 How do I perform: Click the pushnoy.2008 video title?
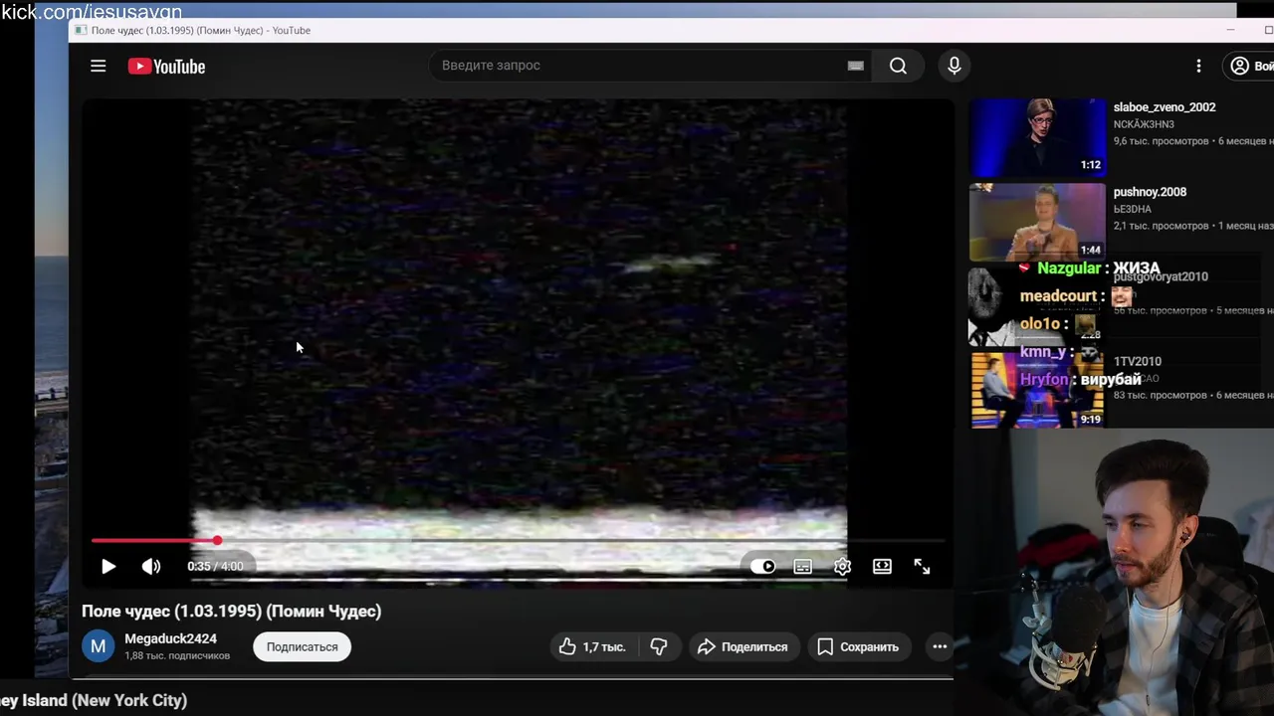pos(1150,192)
